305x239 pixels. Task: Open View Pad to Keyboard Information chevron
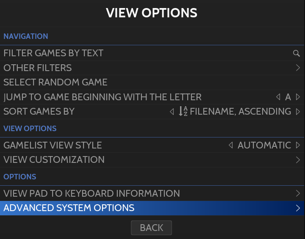coord(298,194)
